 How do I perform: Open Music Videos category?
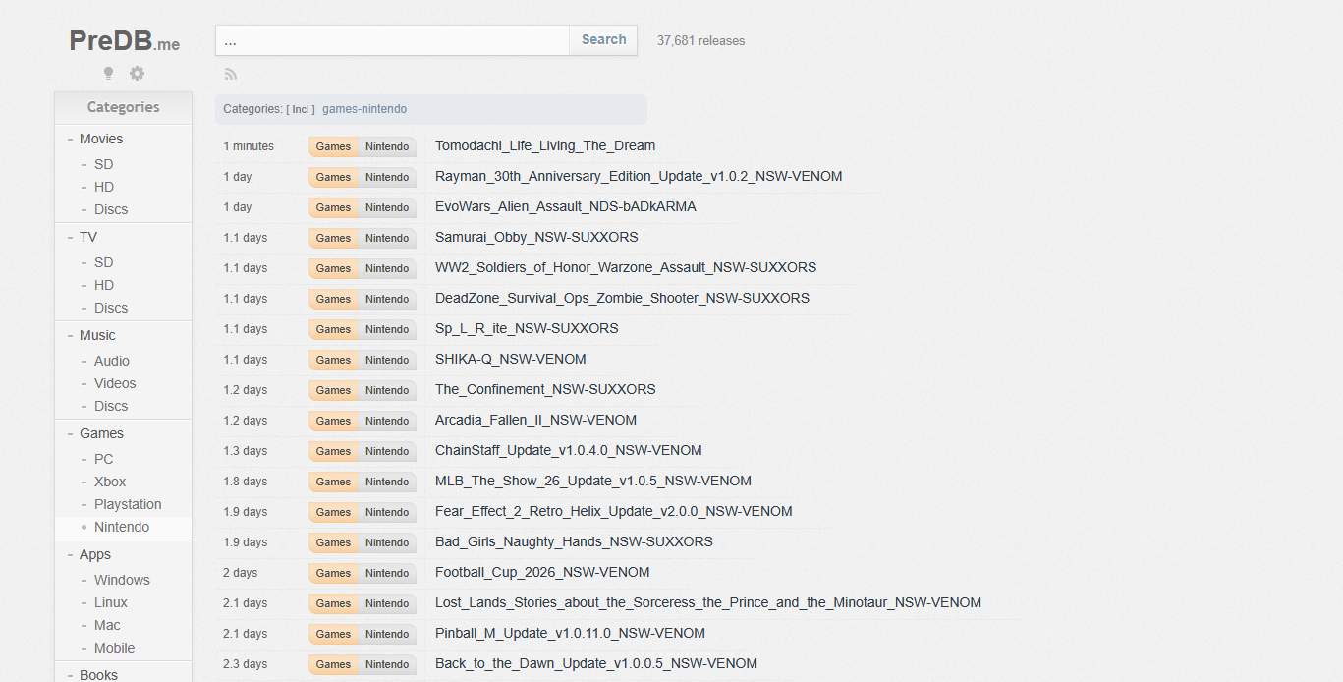pyautogui.click(x=115, y=383)
